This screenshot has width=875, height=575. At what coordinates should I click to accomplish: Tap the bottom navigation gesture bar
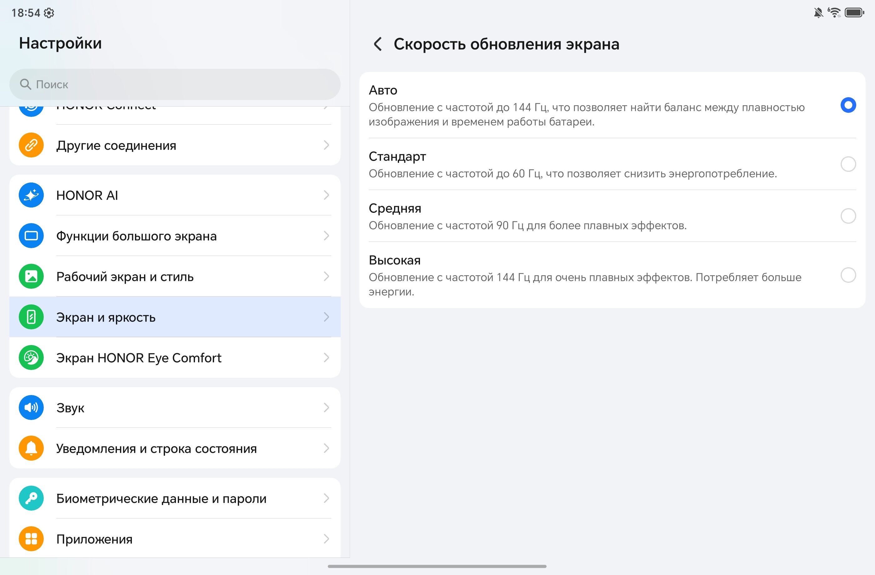coord(437,567)
